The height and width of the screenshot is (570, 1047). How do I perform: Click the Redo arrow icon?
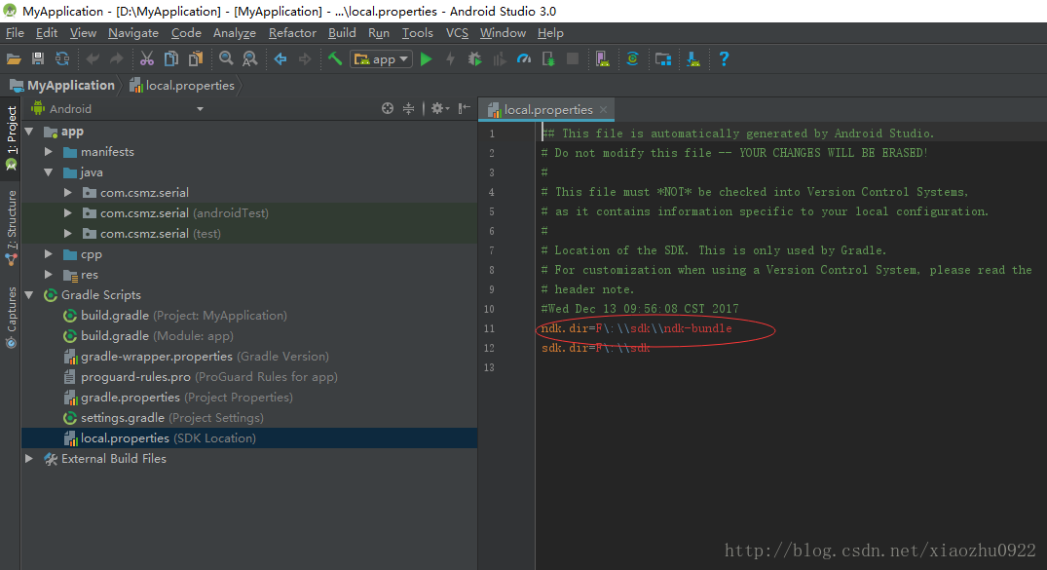[x=117, y=59]
